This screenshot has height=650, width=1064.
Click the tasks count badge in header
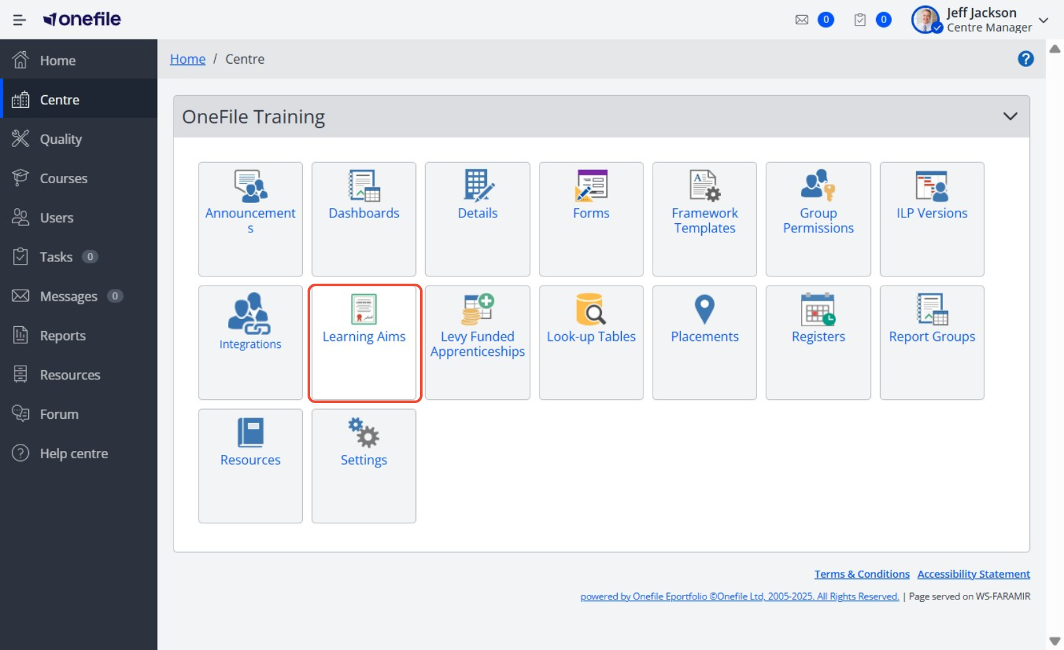pyautogui.click(x=884, y=20)
